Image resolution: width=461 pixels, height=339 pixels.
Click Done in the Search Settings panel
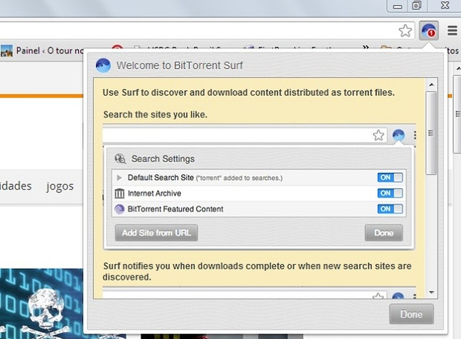[384, 233]
